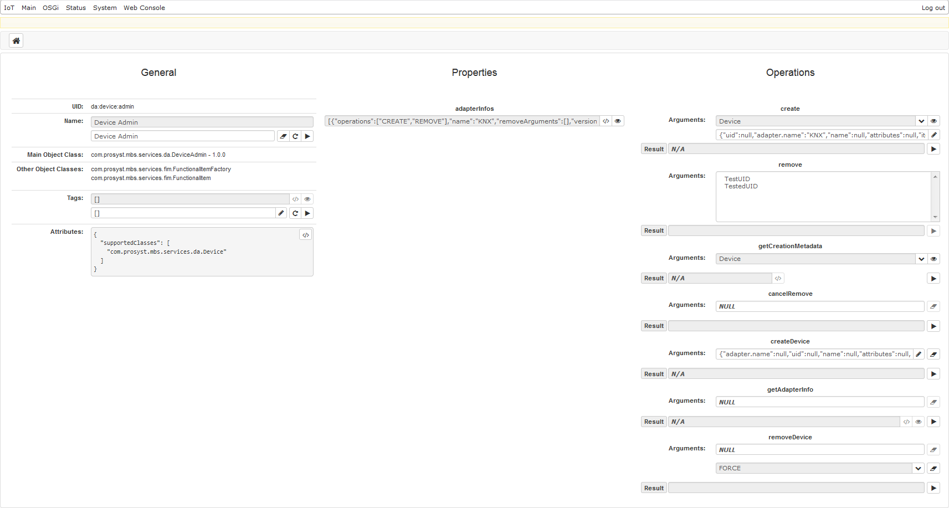Run the removeDevice operation with play icon
This screenshot has height=508, width=949.
(933, 488)
